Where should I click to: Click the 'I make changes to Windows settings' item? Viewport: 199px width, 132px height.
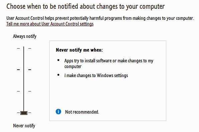point(96,75)
